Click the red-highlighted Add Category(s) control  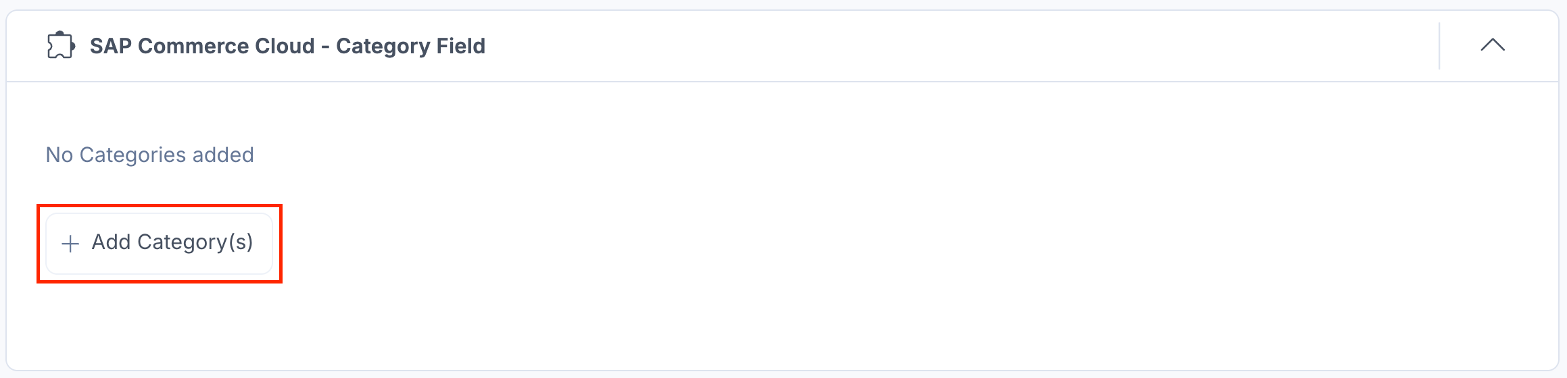159,243
